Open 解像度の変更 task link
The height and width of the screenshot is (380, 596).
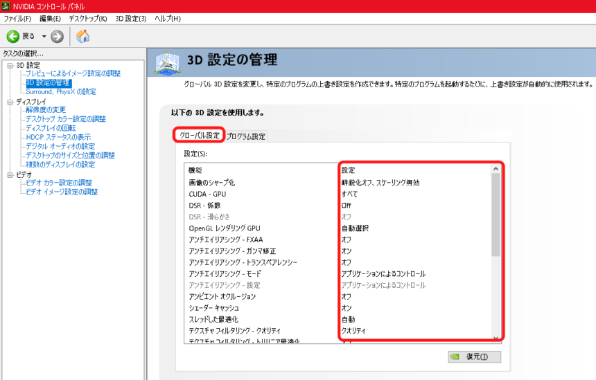(46, 110)
